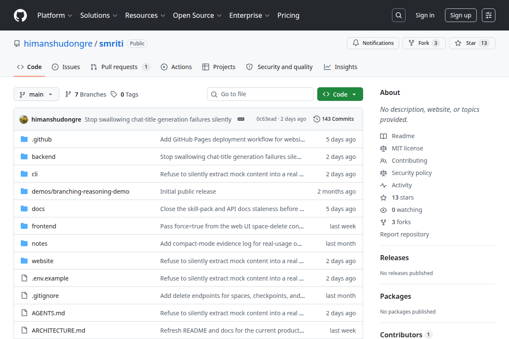Viewport: 509px width, 339px height.
Task: Switch to the Pull requests tab
Action: tap(120, 67)
